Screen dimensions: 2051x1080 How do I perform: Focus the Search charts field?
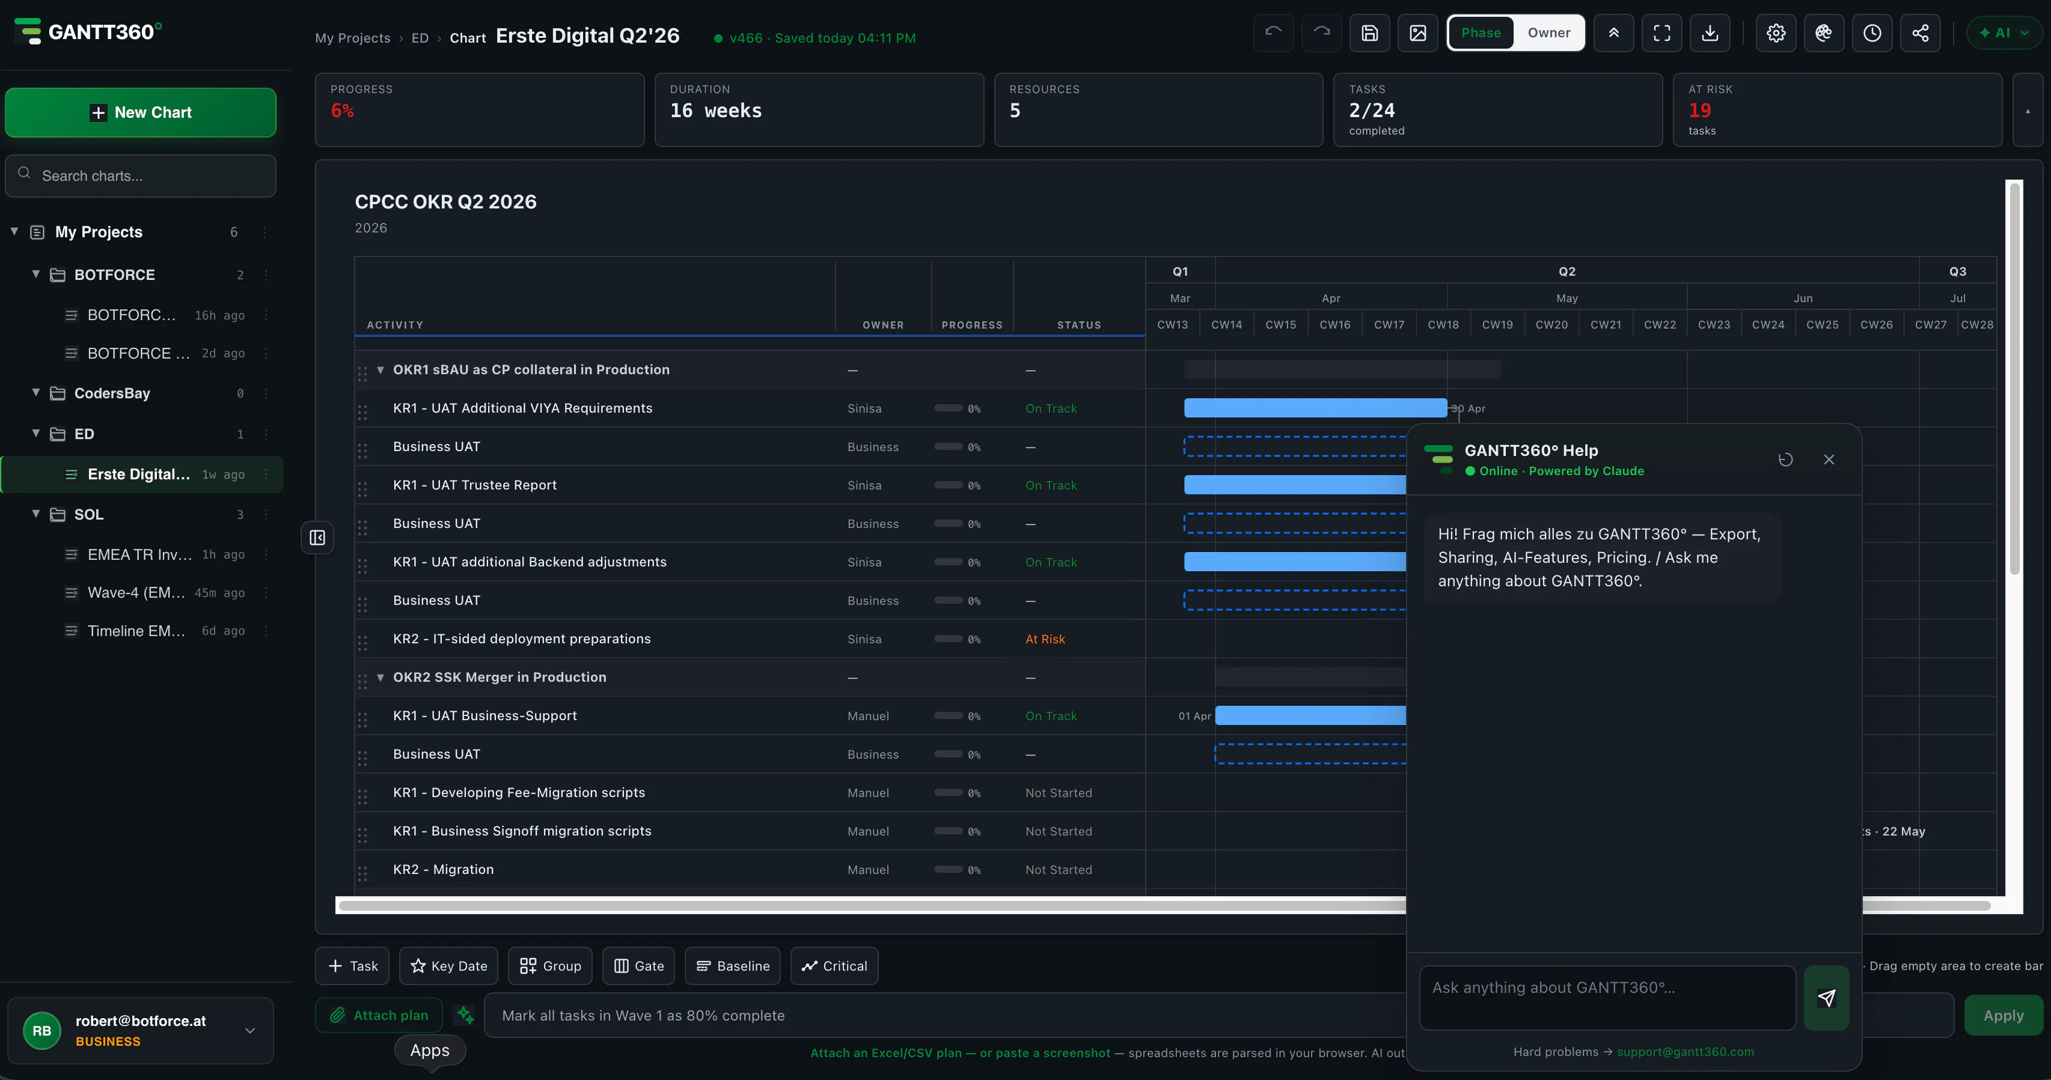coord(141,176)
